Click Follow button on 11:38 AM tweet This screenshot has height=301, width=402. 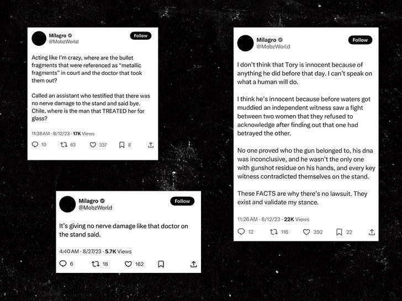(140, 36)
